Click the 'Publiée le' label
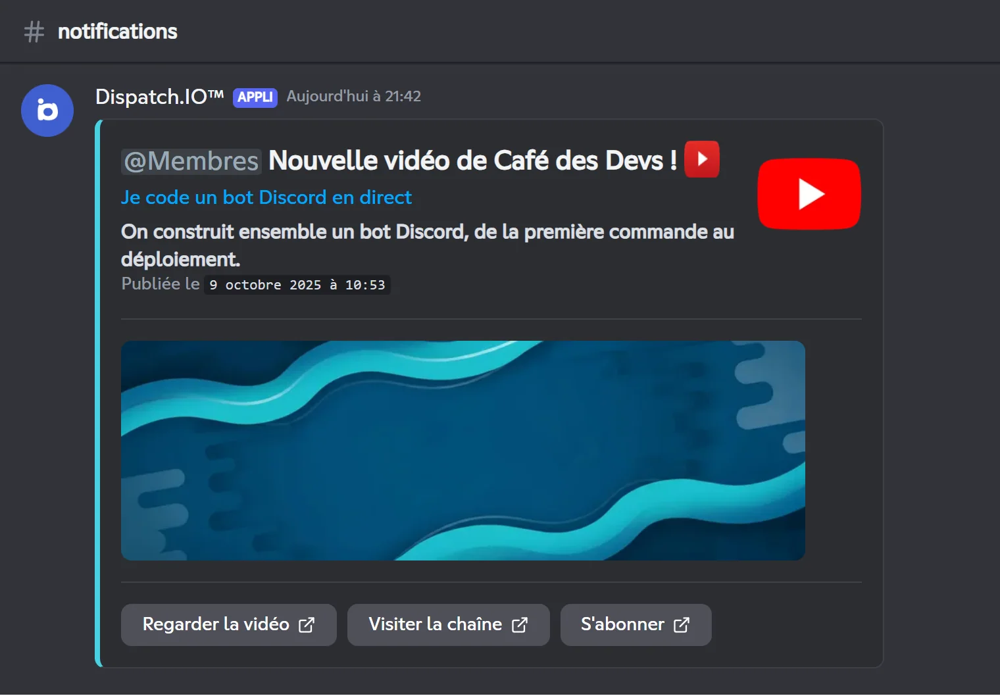 (x=161, y=284)
